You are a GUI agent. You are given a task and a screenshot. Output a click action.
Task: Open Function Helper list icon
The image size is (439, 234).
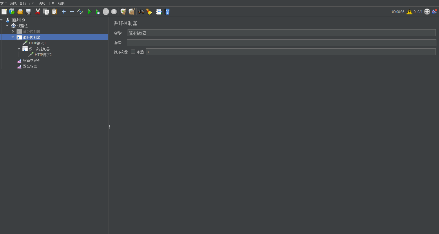point(159,12)
